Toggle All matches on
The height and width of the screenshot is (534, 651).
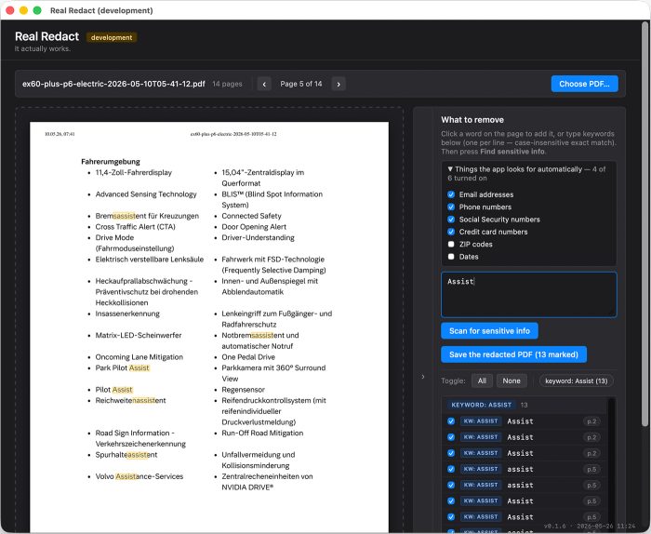pyautogui.click(x=482, y=380)
